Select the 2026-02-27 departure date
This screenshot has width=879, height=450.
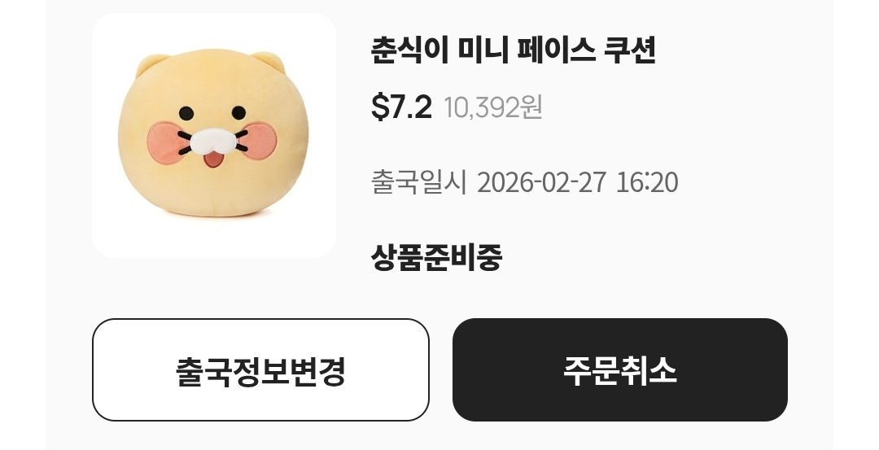[x=541, y=183]
